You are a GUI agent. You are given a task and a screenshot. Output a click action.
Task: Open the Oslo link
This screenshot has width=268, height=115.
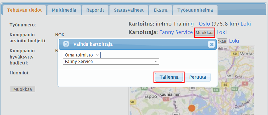(204, 24)
